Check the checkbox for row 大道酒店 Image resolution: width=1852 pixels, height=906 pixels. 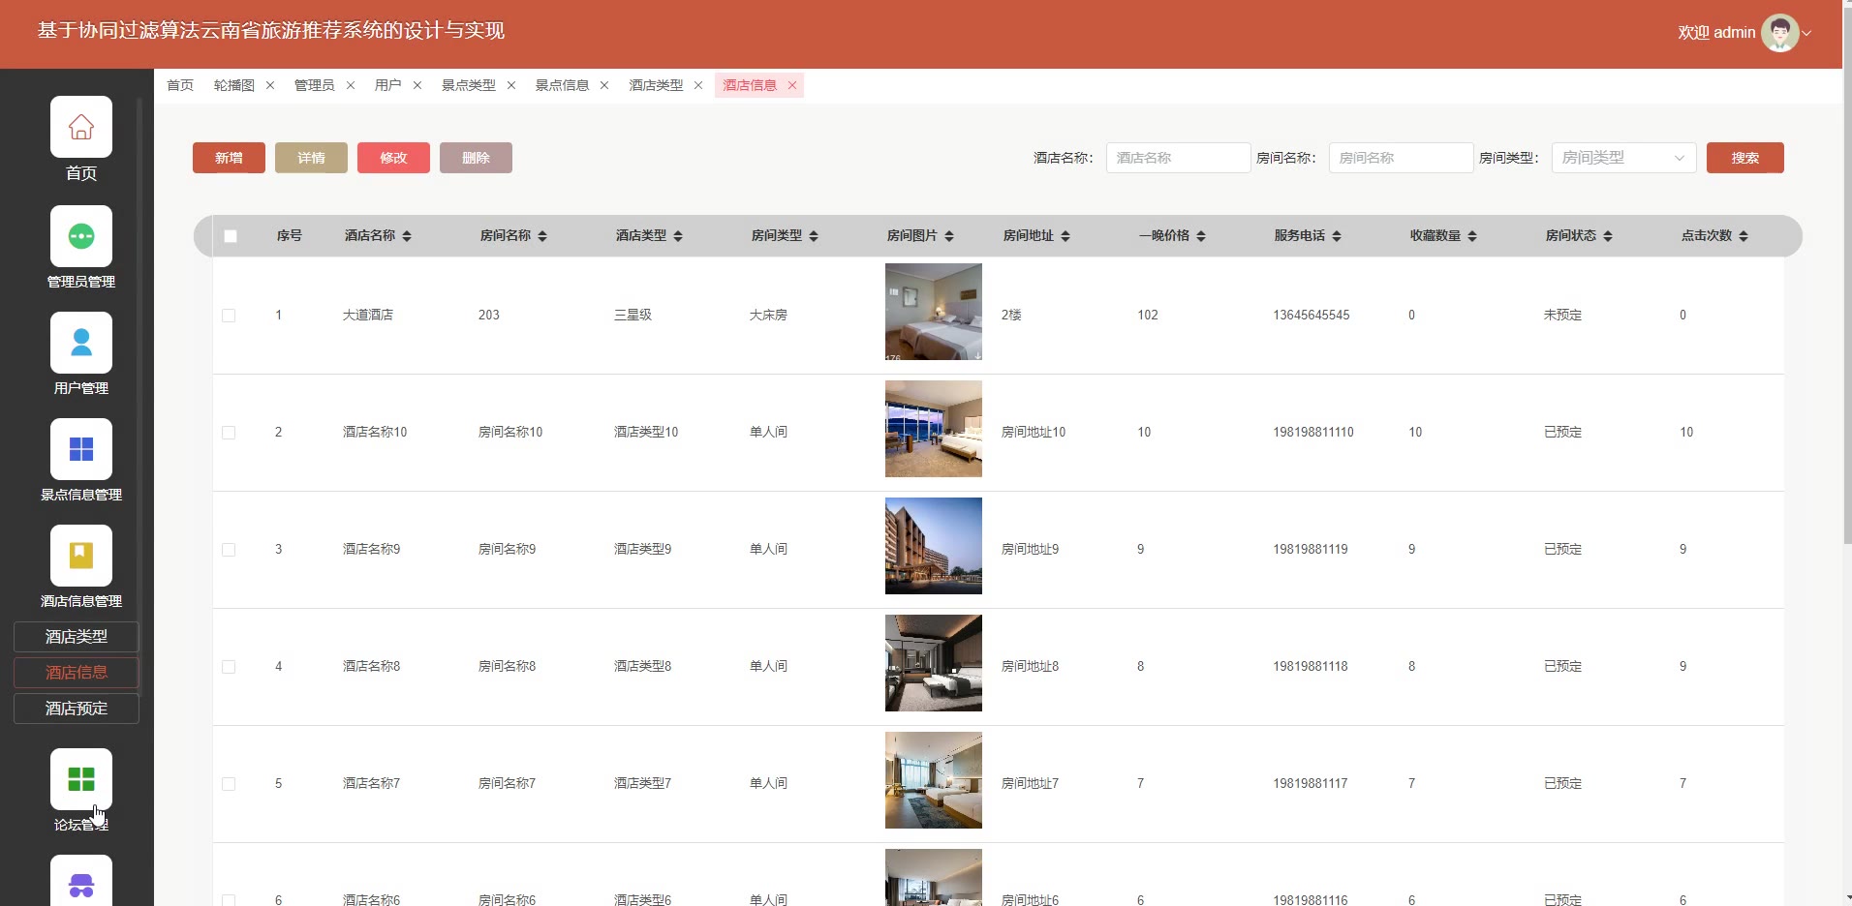click(x=229, y=316)
